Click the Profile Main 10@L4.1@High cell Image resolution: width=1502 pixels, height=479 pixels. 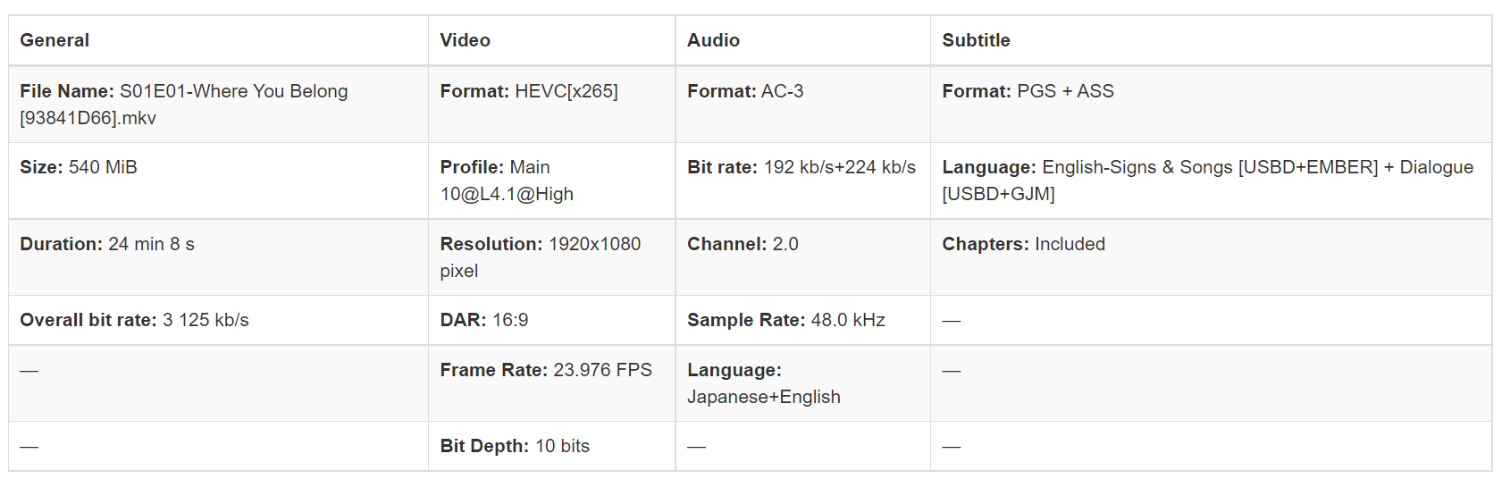(x=551, y=181)
